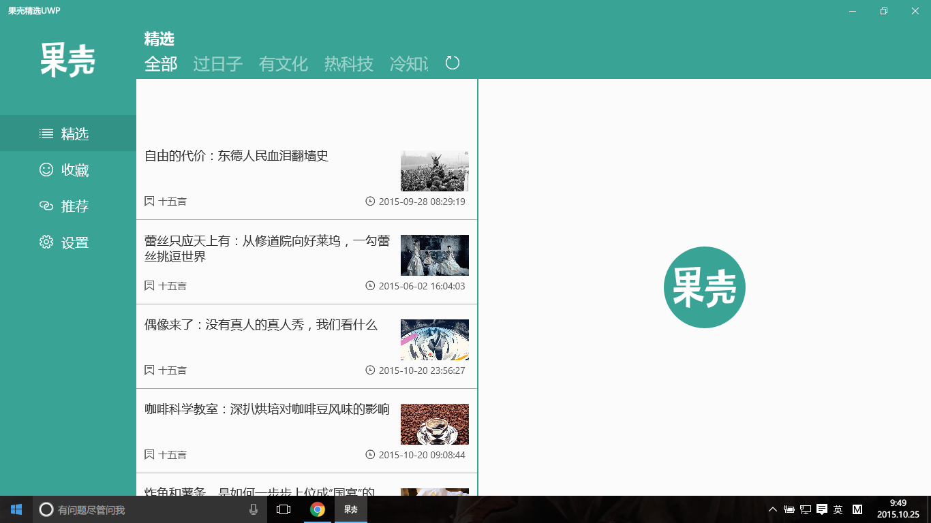Open article 偶像来了：没有真人的真人秀
Image resolution: width=931 pixels, height=523 pixels.
(x=261, y=325)
